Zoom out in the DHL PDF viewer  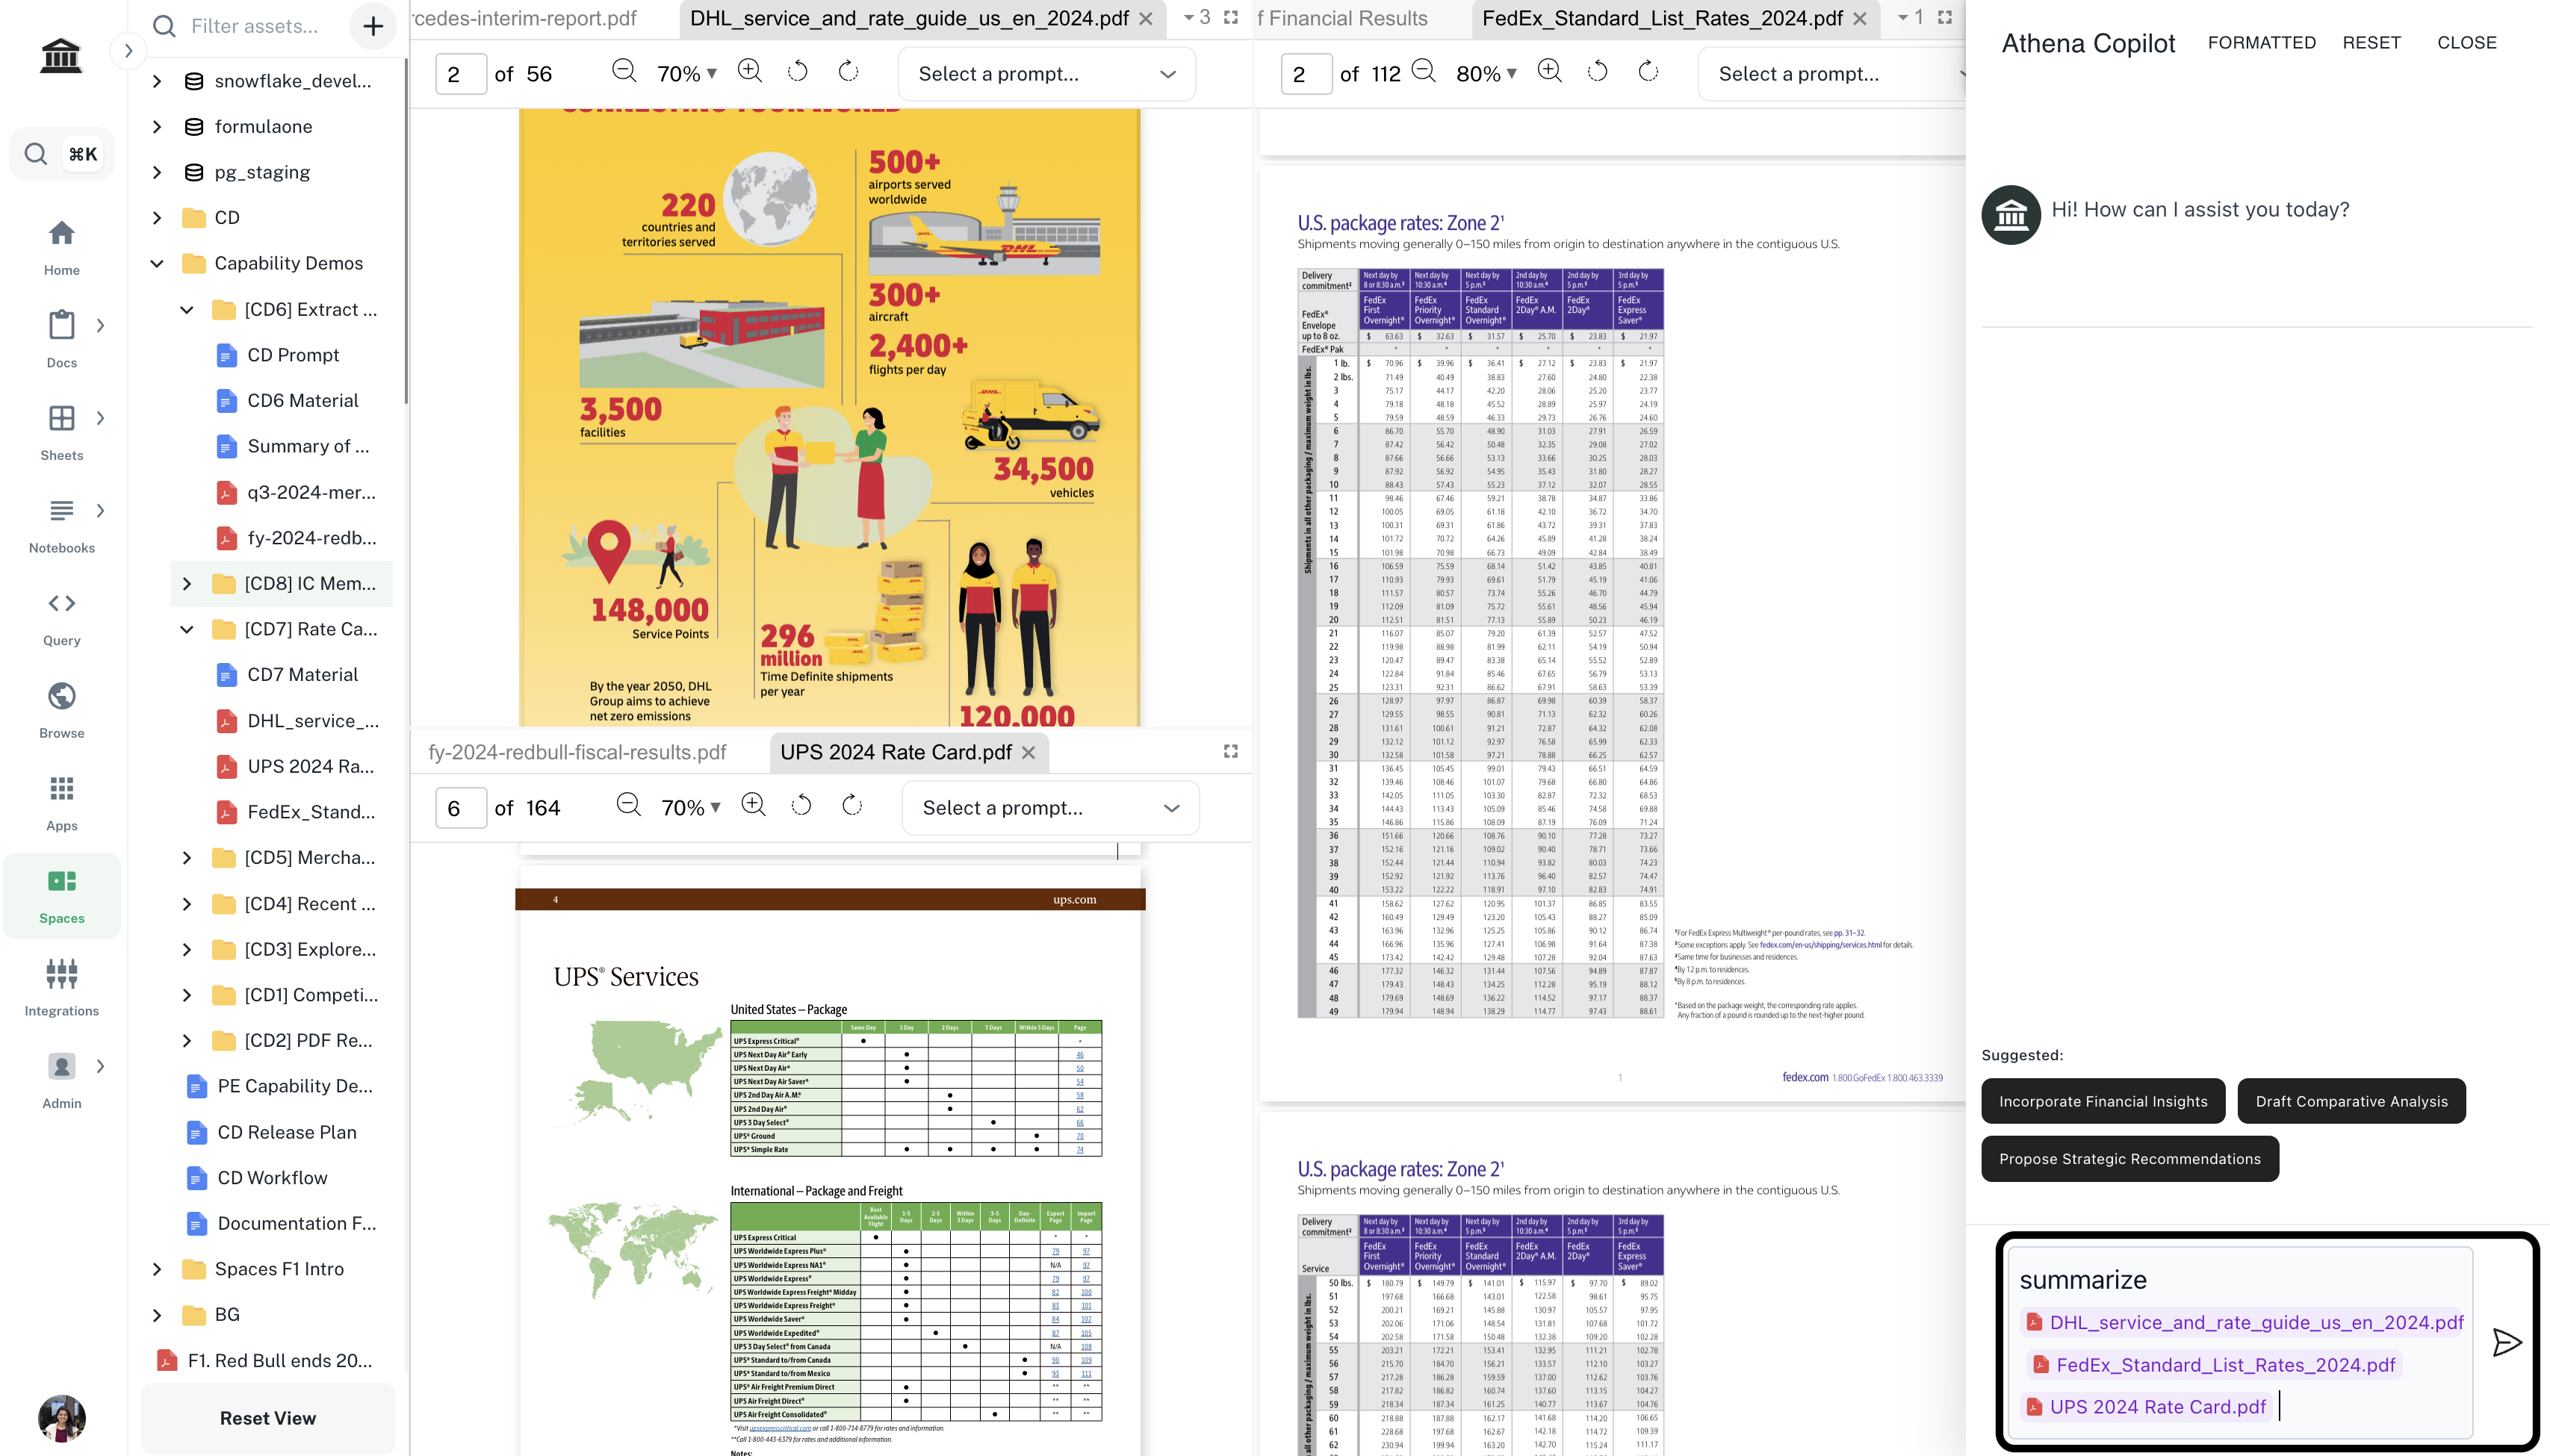(624, 71)
